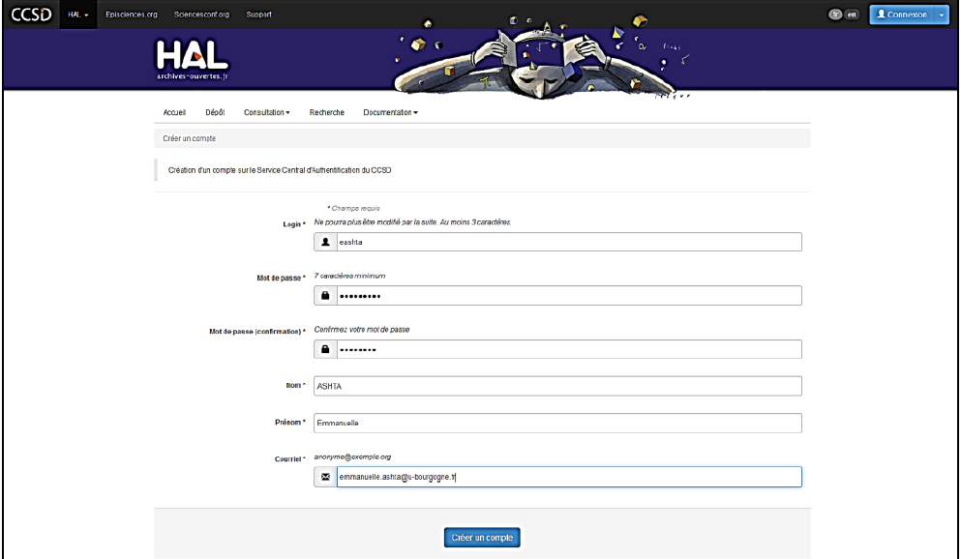Screen dimensions: 961x559
Task: Click the 'anonyme@exemple.org' example text
Action: [x=352, y=456]
